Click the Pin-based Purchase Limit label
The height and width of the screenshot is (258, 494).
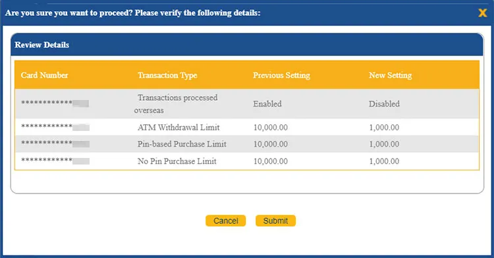coord(182,144)
